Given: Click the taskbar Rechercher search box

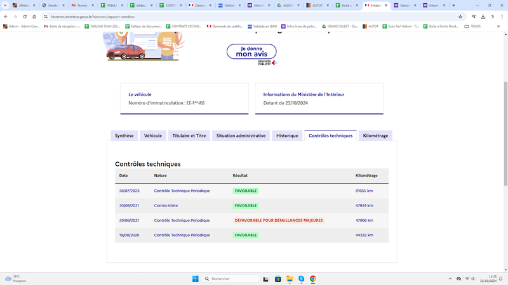Looking at the screenshot, I should [231, 279].
